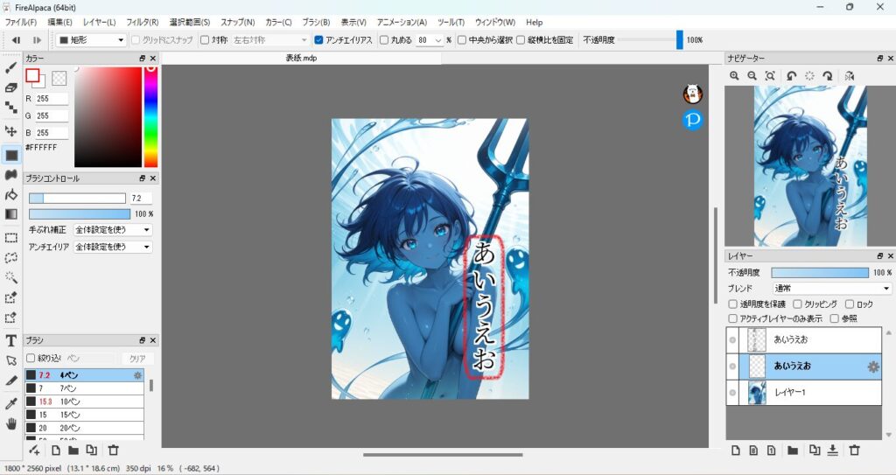The image size is (896, 475).
Task: Check the クリッピング option
Action: click(797, 304)
